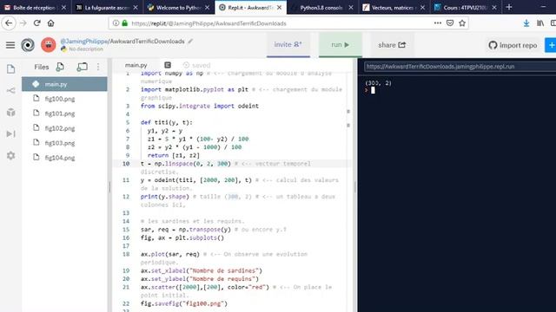Open the version control sidebar icon
This screenshot has width=556, height=312.
pos(11,90)
